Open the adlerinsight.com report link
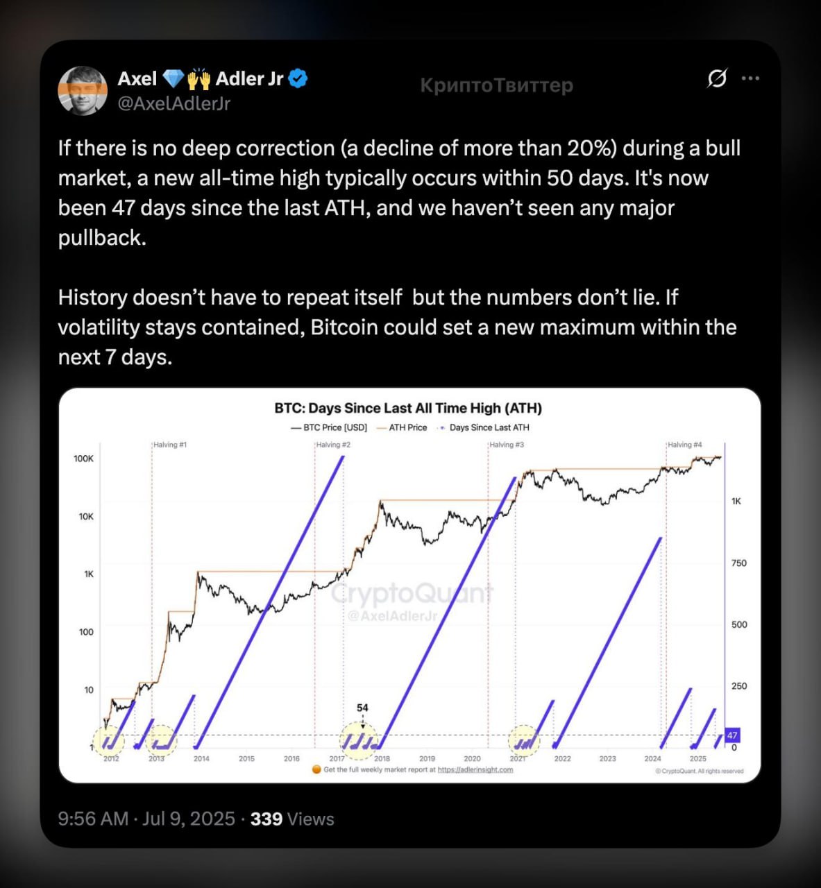Viewport: 821px width, 888px height. point(475,769)
